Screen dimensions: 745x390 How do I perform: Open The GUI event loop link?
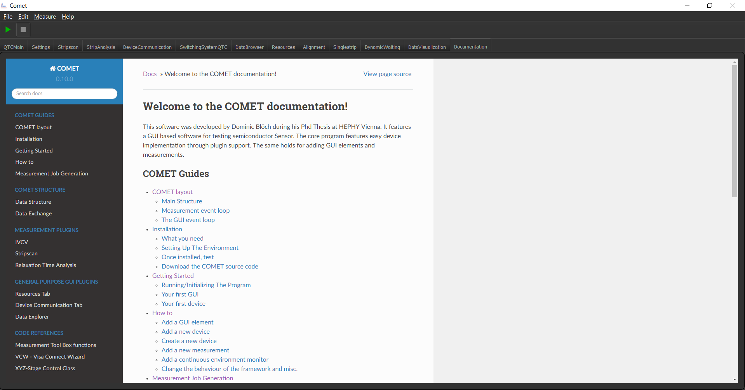[x=188, y=220]
